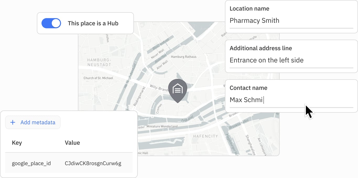Click the hub pin marker on the map
358x178 pixels.
point(178,91)
